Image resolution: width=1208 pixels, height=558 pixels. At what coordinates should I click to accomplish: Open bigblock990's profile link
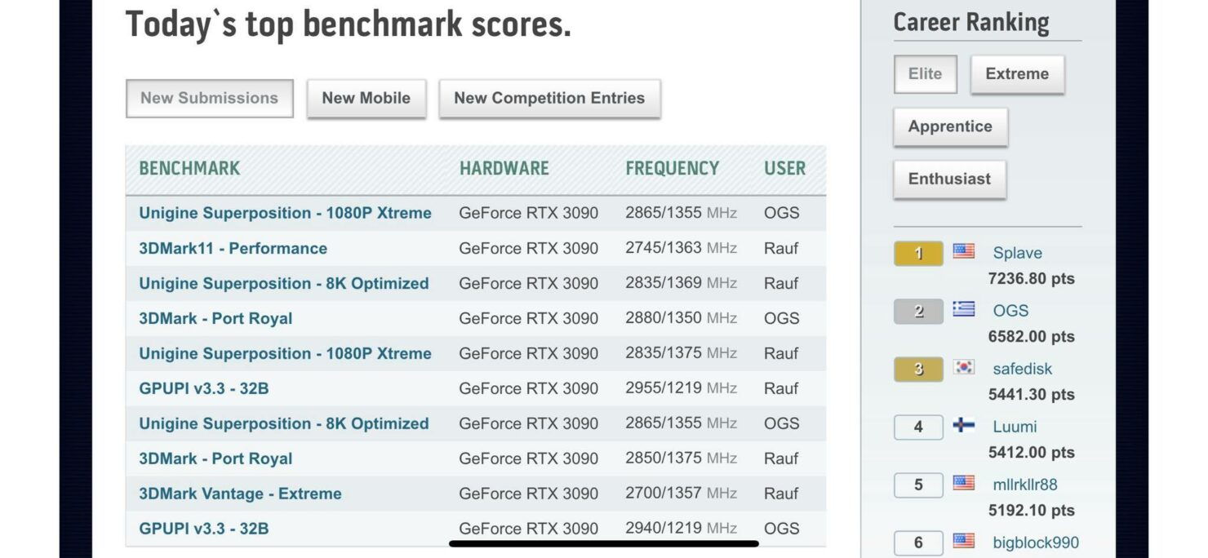(1036, 542)
